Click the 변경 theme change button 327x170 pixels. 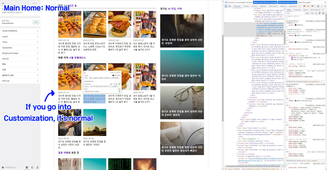coord(36,22)
